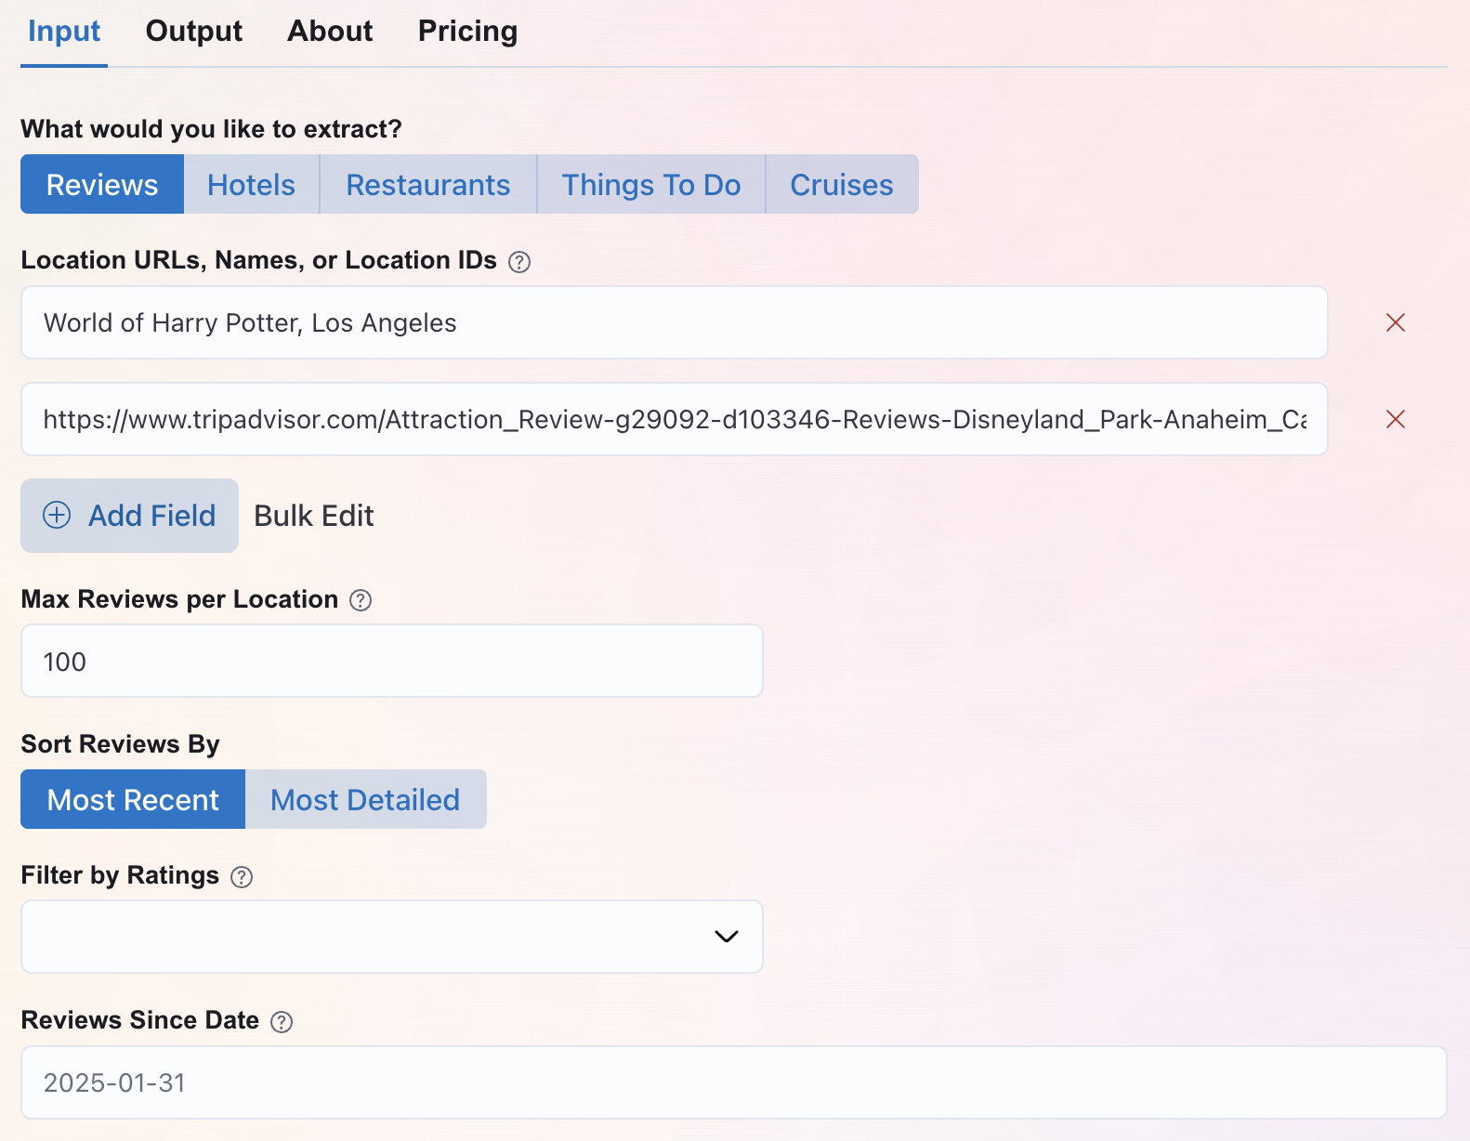
Task: Click help icon beside Location URLs label
Action: point(519,262)
